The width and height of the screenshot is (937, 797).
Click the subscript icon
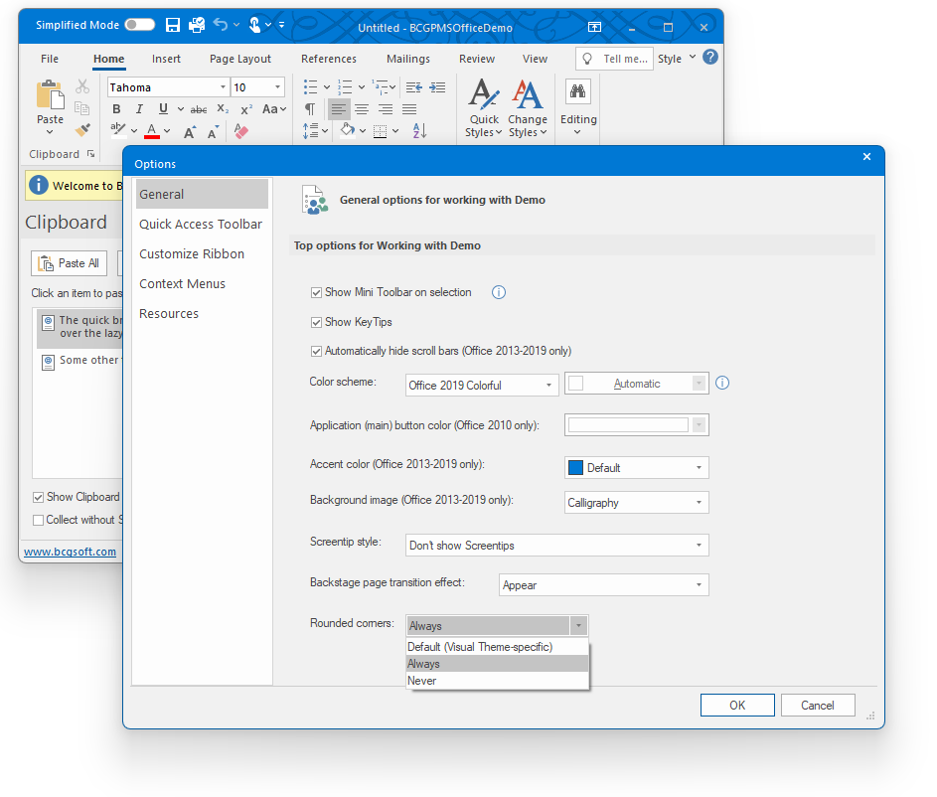pyautogui.click(x=222, y=108)
